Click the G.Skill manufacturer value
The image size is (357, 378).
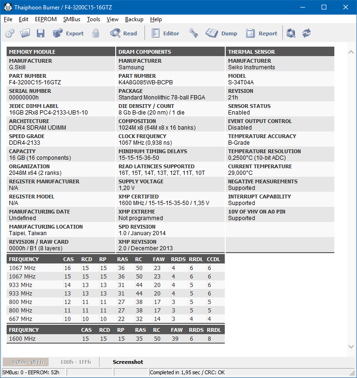[x=17, y=67]
